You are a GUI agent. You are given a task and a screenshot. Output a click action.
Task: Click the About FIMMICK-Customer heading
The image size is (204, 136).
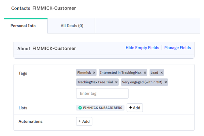(47, 48)
